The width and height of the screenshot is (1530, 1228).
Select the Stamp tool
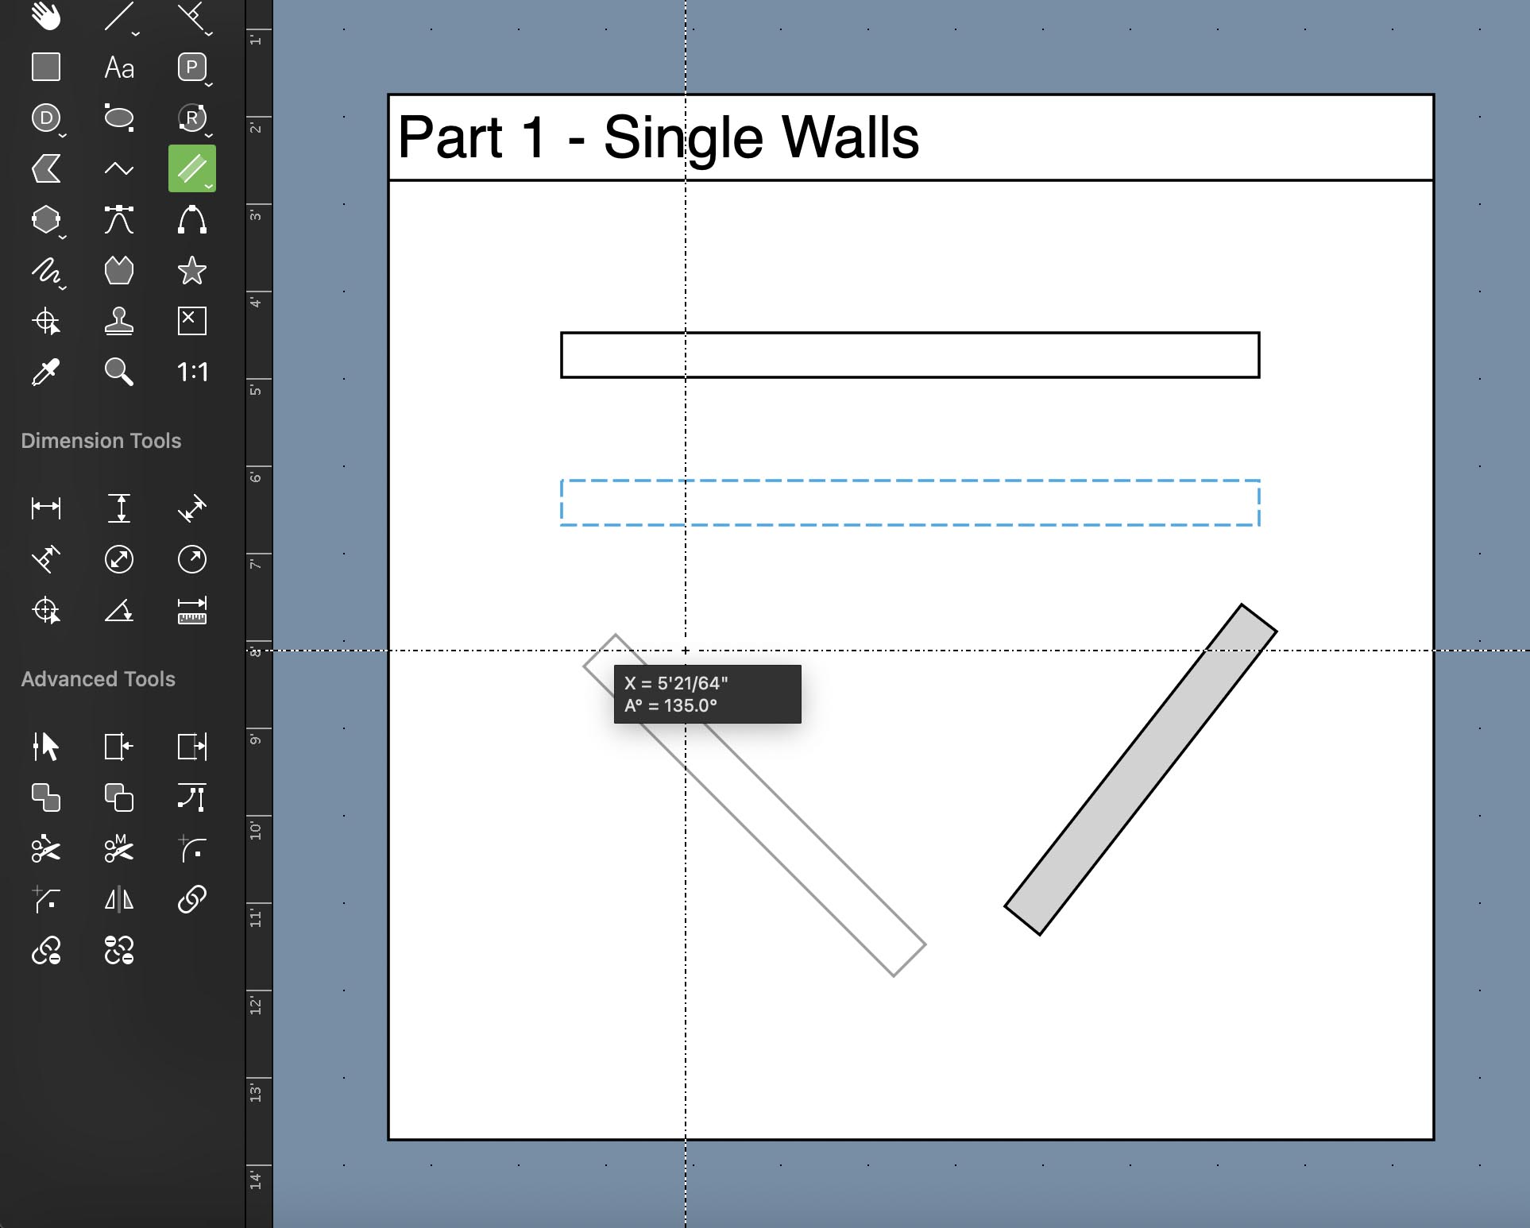(119, 321)
